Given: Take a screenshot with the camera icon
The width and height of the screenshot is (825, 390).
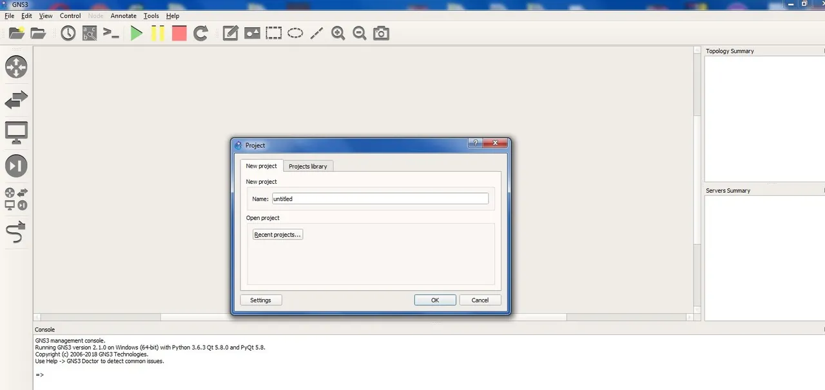Looking at the screenshot, I should coord(382,33).
